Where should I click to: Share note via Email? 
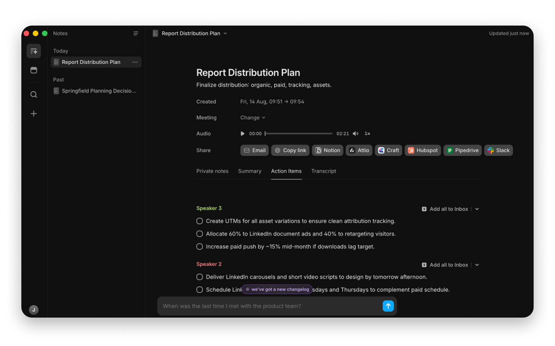255,150
